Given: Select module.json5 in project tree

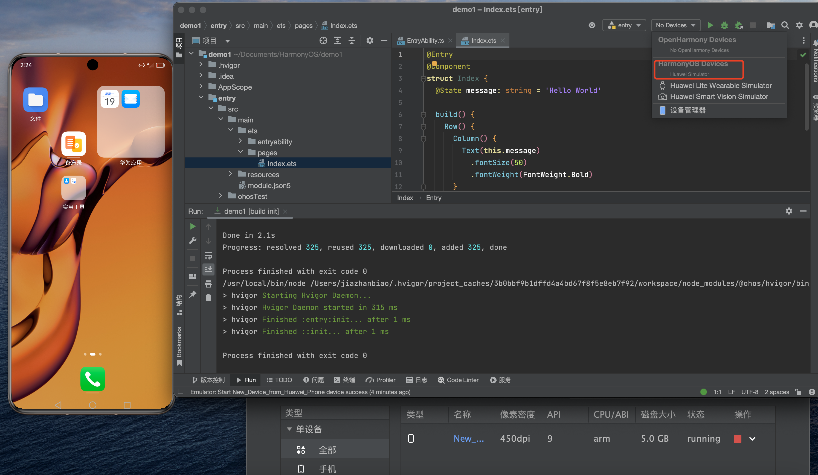Looking at the screenshot, I should click(x=269, y=186).
